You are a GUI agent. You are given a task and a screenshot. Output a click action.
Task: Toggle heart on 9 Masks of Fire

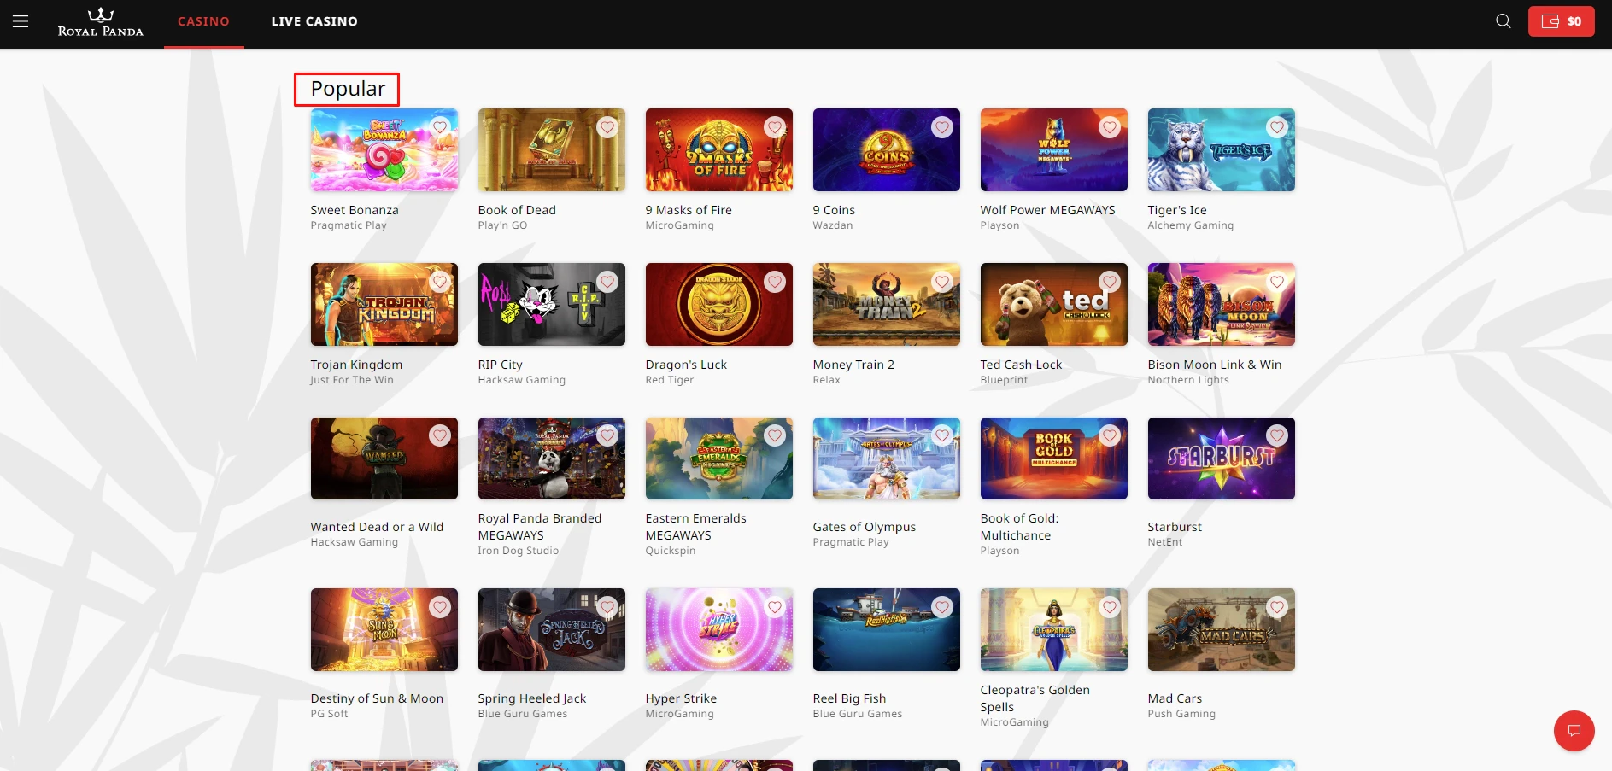coord(775,127)
